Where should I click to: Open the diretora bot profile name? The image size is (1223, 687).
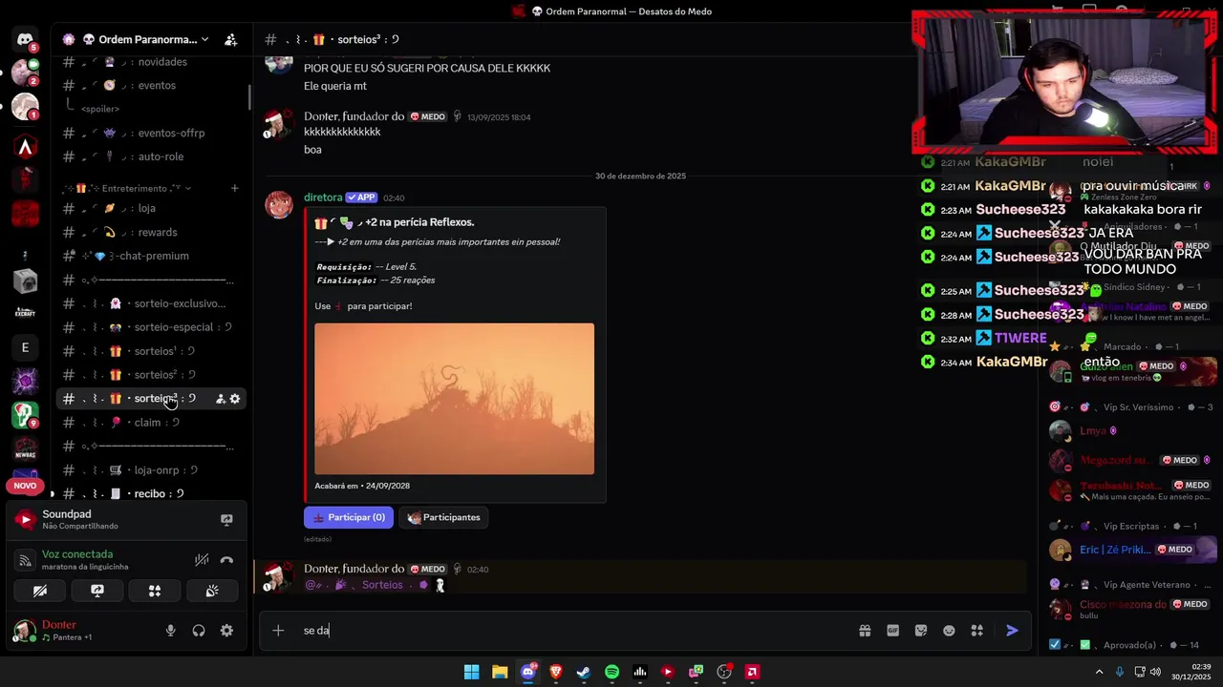tap(323, 198)
